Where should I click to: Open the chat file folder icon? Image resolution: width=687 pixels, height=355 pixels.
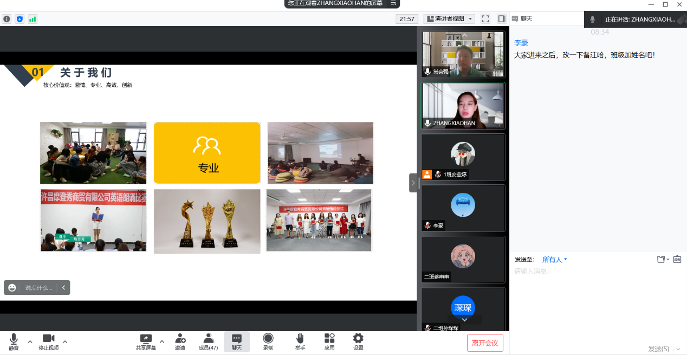coord(661,260)
